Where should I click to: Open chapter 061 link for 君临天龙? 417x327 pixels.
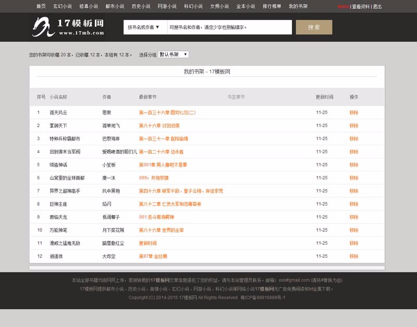point(156,217)
